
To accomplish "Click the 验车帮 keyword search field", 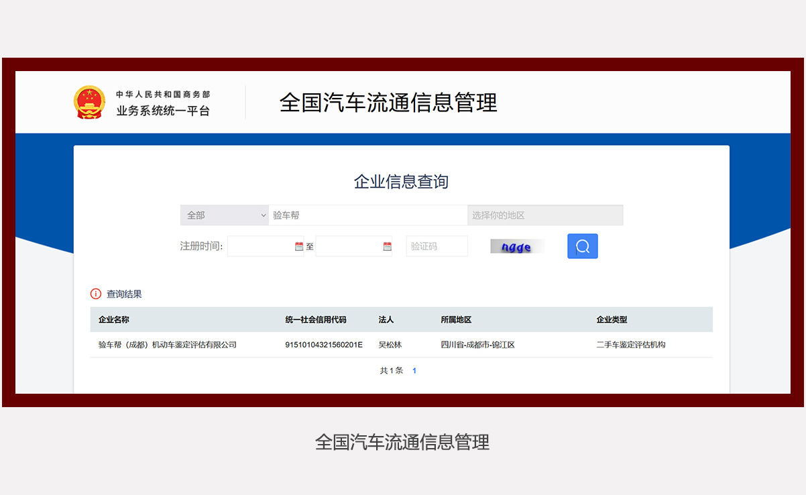I will coord(367,215).
